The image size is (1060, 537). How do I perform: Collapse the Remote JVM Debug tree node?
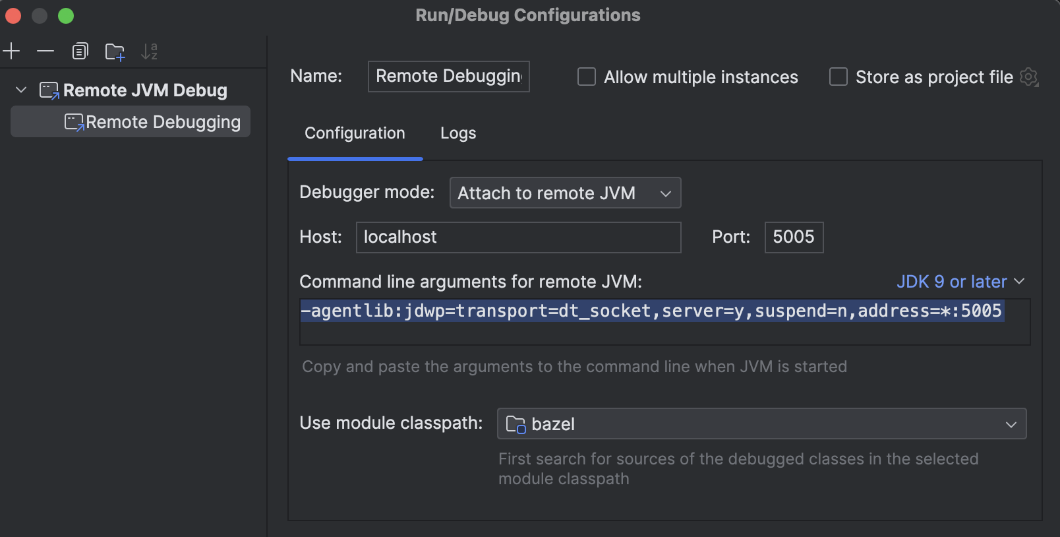tap(21, 90)
